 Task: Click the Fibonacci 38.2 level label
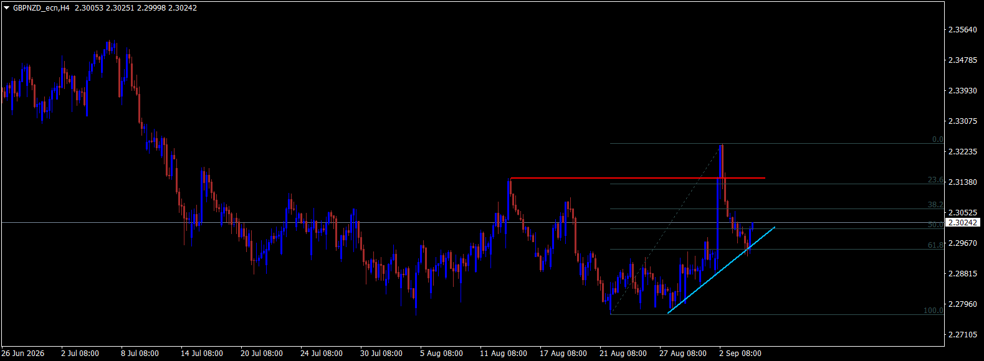coord(935,205)
